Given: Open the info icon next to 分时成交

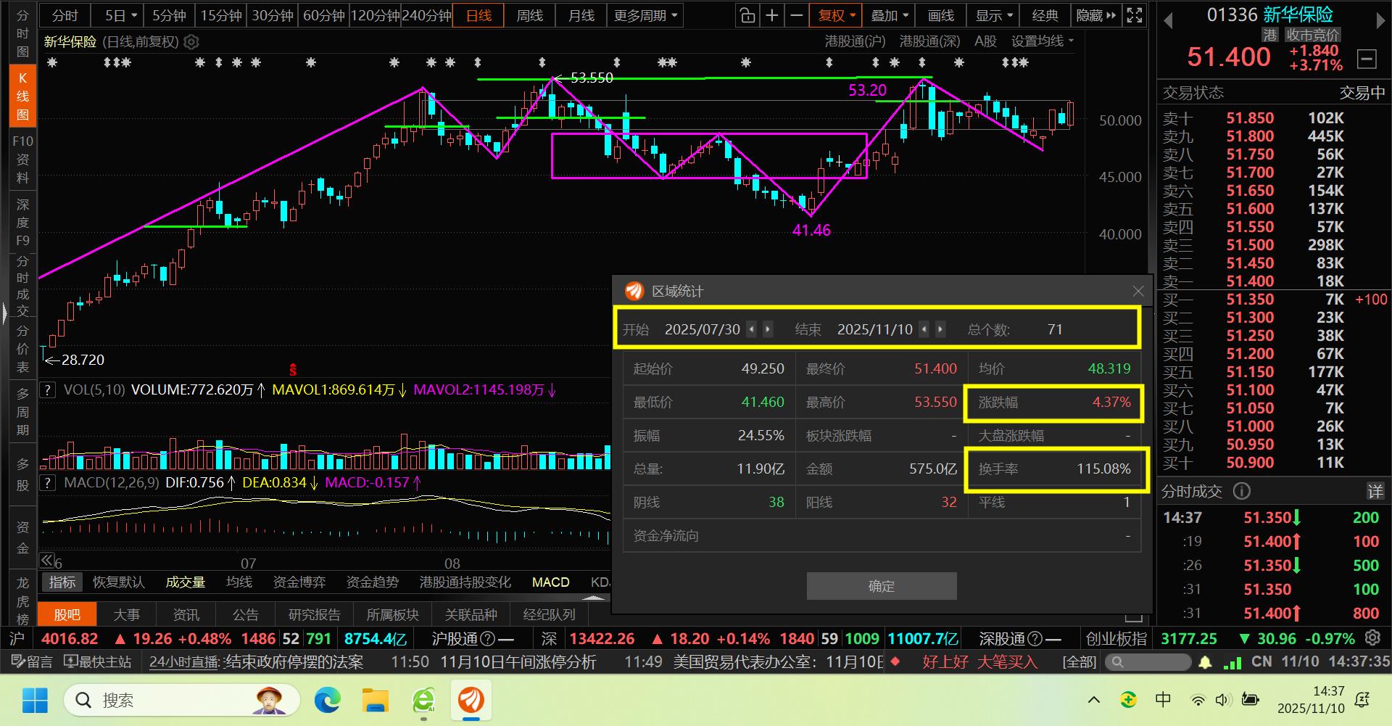Looking at the screenshot, I should [x=1242, y=492].
